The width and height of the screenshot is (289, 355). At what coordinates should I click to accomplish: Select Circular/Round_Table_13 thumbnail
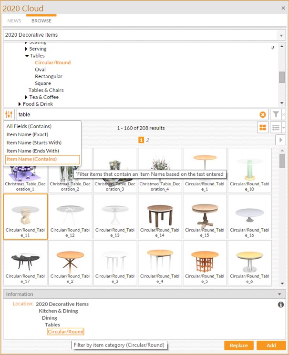point(115,216)
